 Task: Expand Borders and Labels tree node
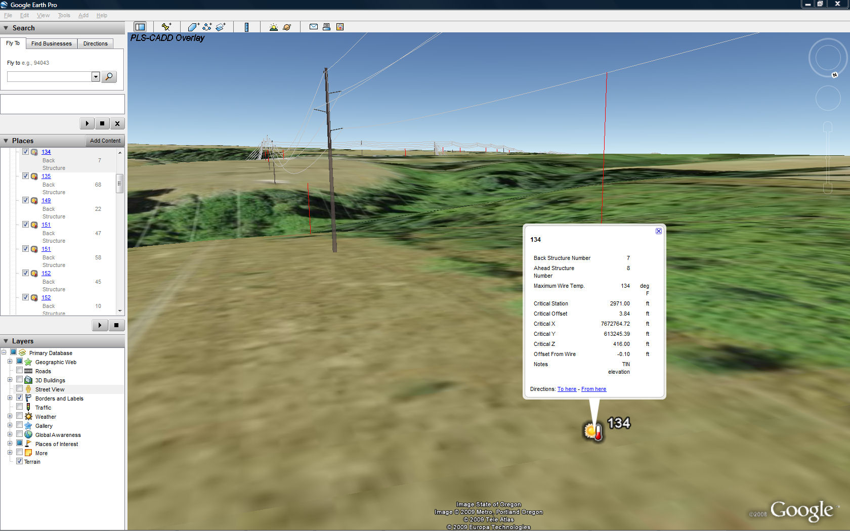coord(10,398)
